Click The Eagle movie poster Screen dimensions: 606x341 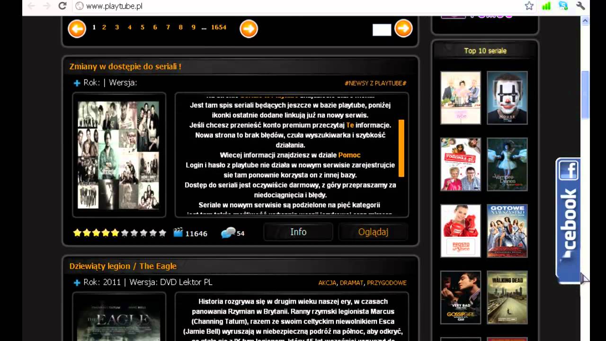coord(118,320)
